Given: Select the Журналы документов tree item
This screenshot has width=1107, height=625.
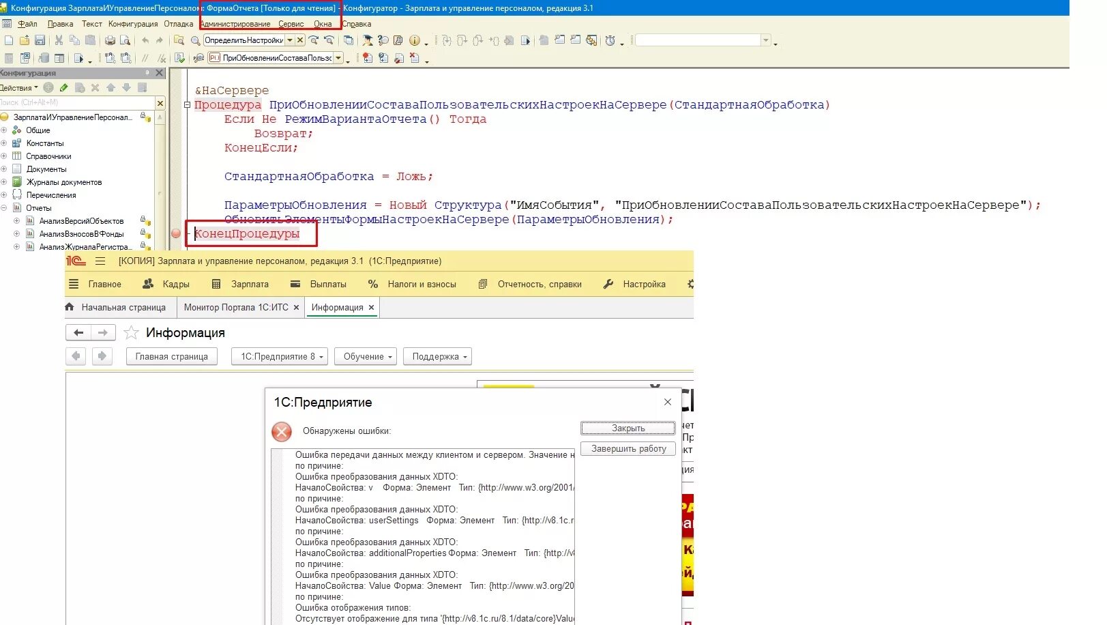Looking at the screenshot, I should pyautogui.click(x=64, y=182).
